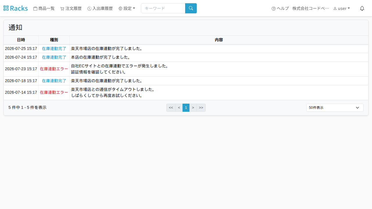Click the date 2026-07-24 15:17
This screenshot has width=372, height=209.
(21, 57)
